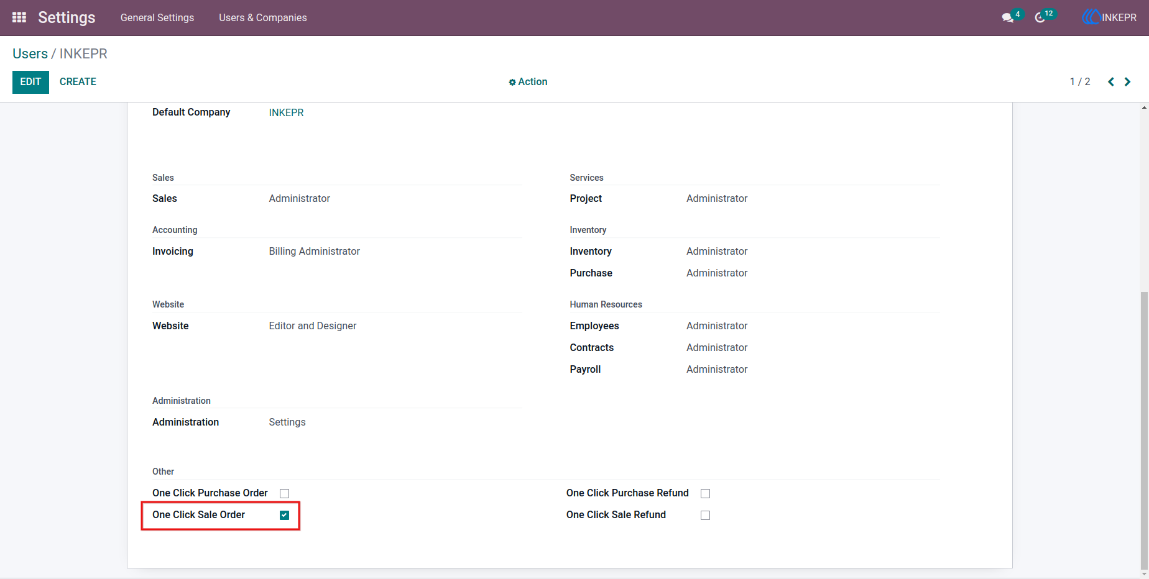This screenshot has height=579, width=1149.
Task: Click the INKEPR company logo icon
Action: pos(1091,17)
